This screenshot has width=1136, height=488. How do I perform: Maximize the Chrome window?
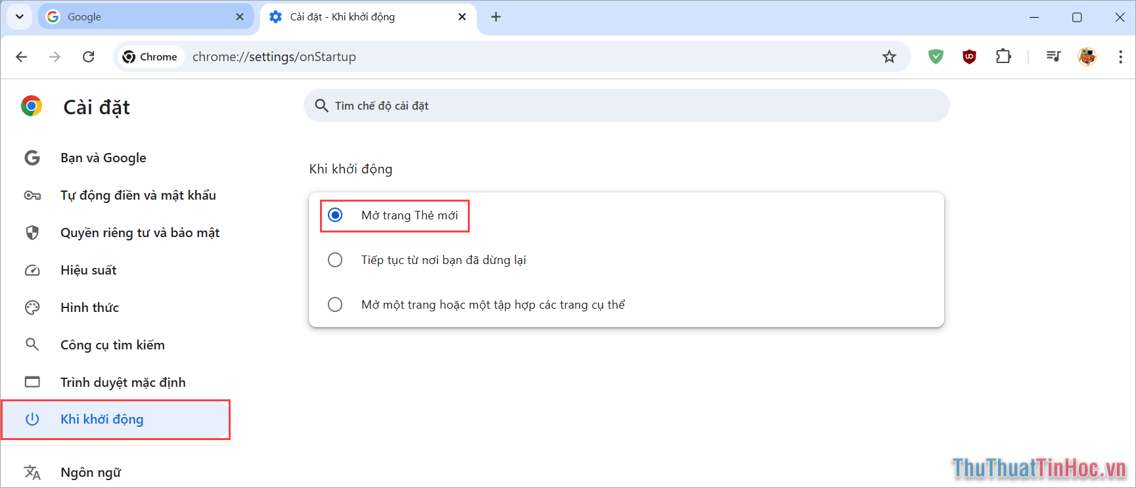tap(1077, 17)
